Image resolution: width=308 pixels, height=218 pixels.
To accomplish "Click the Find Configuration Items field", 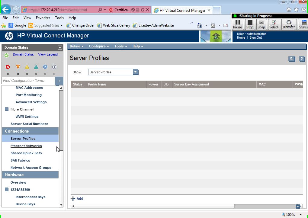I will (28, 81).
